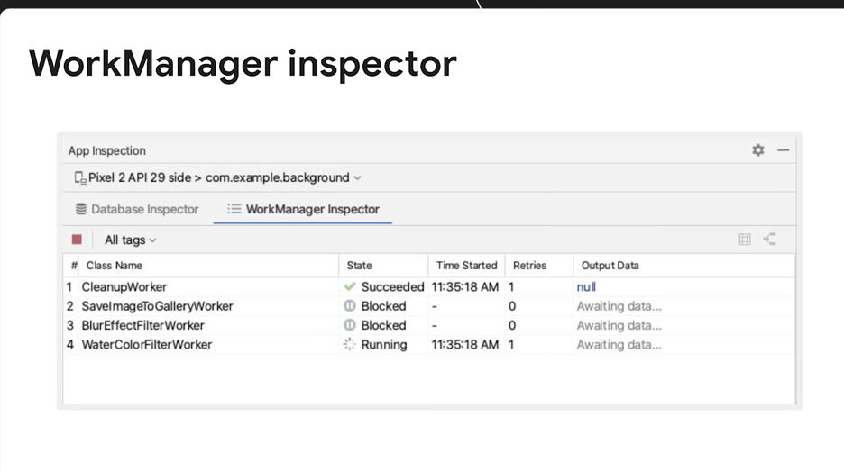The width and height of the screenshot is (844, 471).
Task: Switch to table view icon
Action: 745,240
